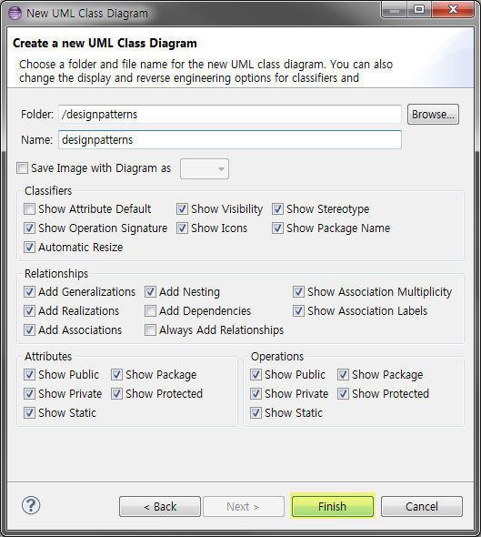Click into the Folder path field

point(230,115)
